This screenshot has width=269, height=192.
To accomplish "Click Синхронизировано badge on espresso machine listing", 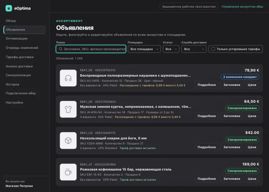I will 242,171.
